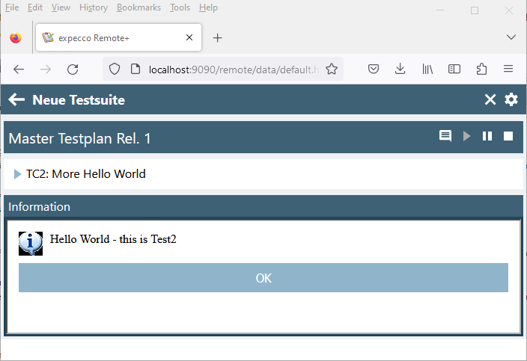Open a new browser tab

pyautogui.click(x=218, y=37)
